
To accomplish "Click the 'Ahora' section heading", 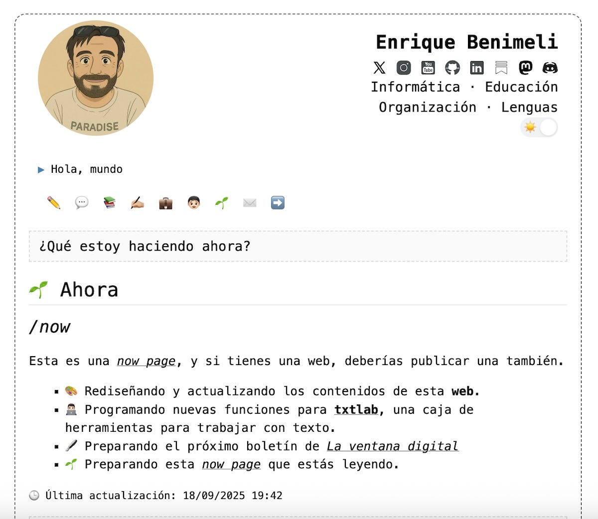I will [x=89, y=289].
